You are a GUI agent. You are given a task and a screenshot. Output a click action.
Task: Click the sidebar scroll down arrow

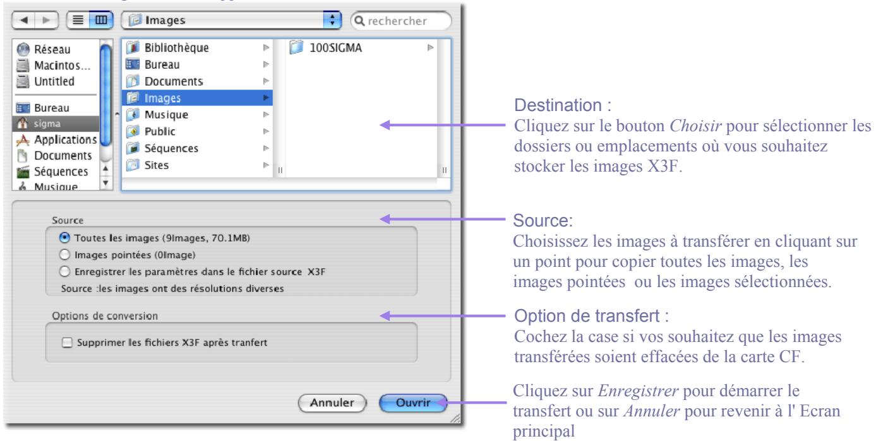[x=105, y=184]
